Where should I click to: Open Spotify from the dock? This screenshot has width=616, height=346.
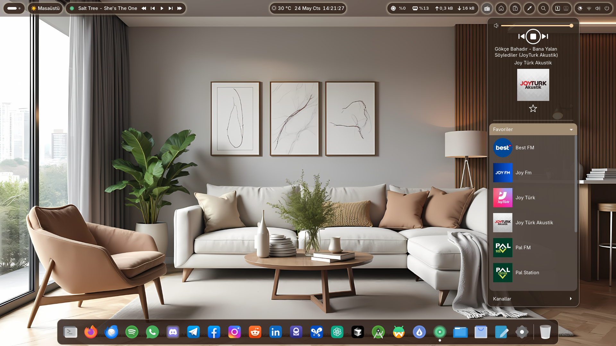coord(132,332)
